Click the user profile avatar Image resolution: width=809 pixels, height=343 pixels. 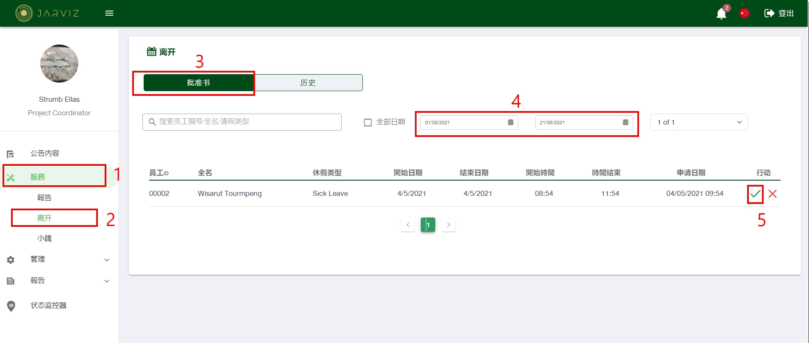(59, 64)
